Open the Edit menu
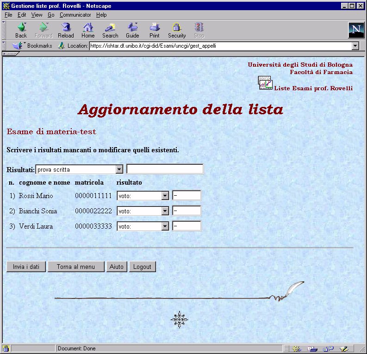 [x=22, y=15]
